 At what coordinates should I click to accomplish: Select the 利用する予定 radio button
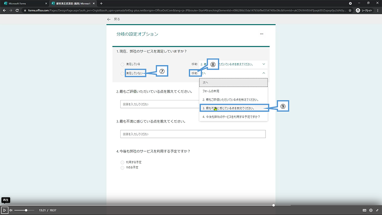point(122,162)
